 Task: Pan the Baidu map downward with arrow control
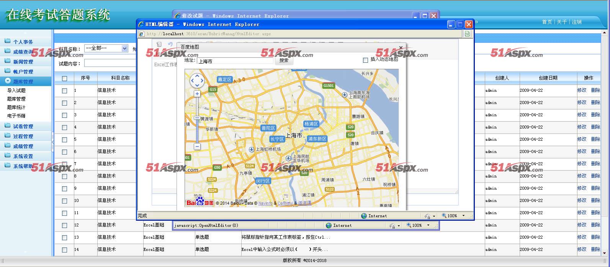click(x=197, y=86)
